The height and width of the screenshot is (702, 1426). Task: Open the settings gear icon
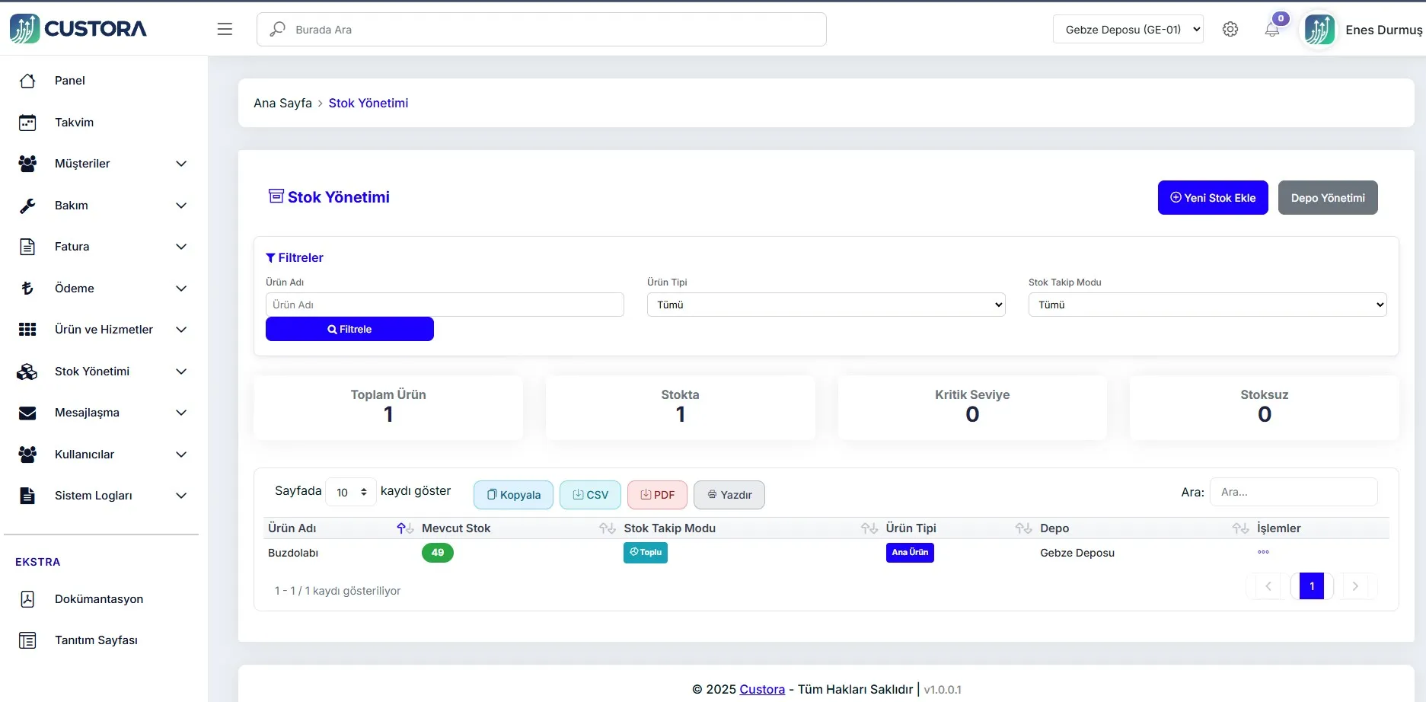click(x=1230, y=29)
